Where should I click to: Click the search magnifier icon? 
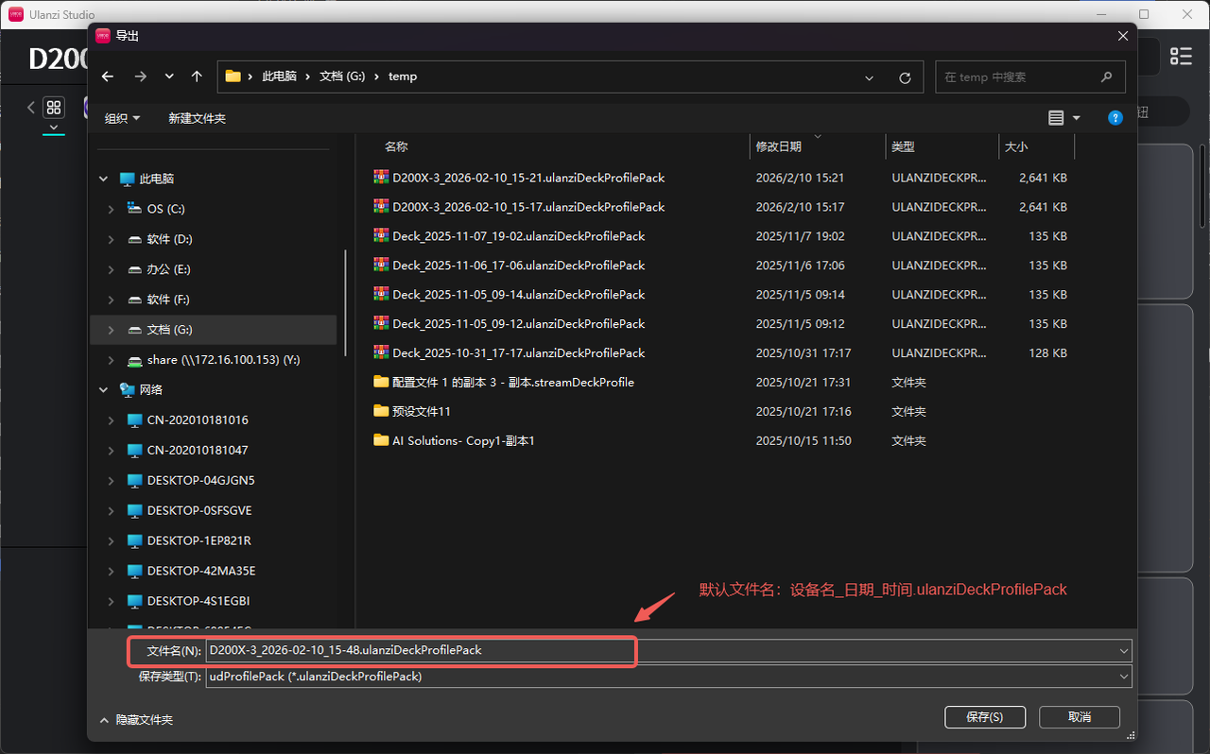pos(1107,77)
